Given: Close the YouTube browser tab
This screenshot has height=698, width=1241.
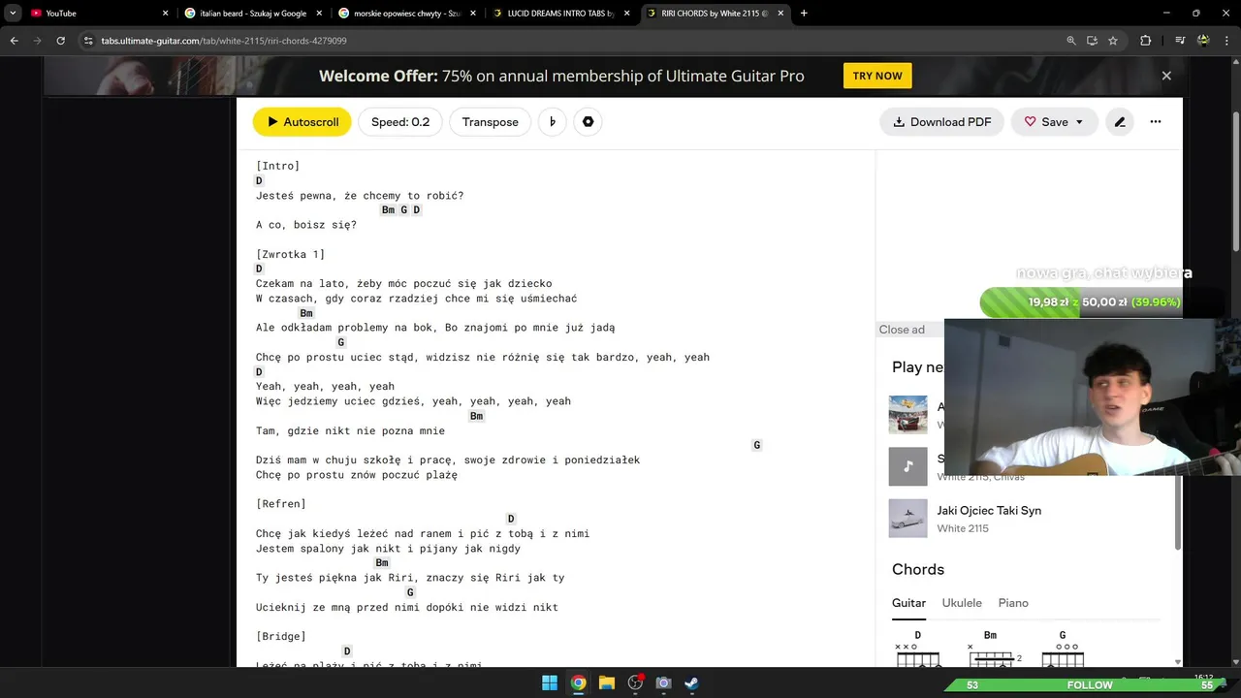Looking at the screenshot, I should click(165, 14).
